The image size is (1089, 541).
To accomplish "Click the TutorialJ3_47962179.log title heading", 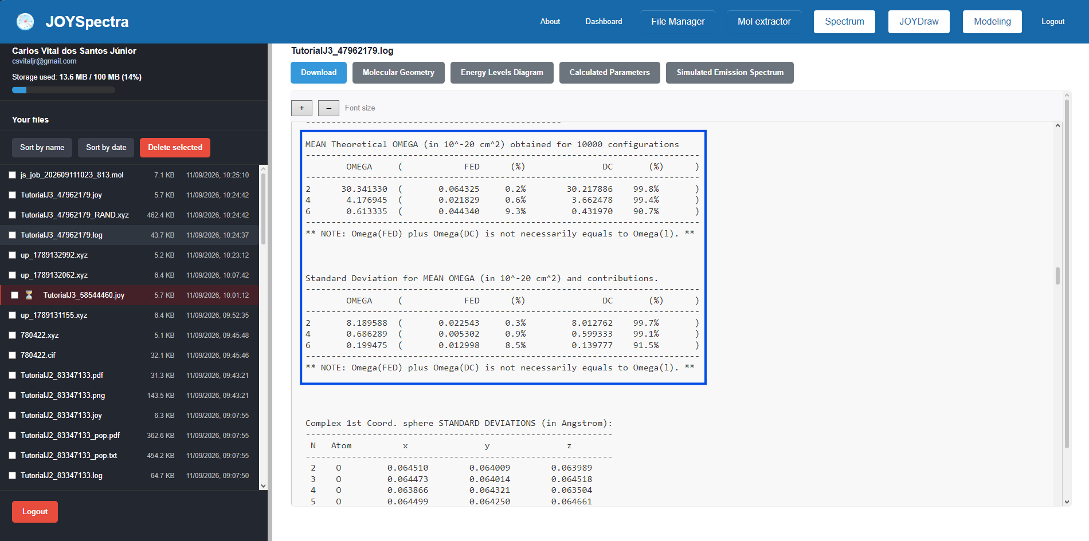I will click(342, 51).
